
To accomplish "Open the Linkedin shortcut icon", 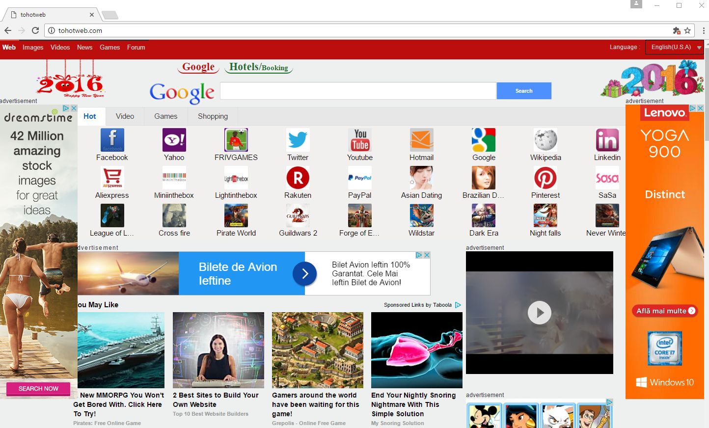I will tap(607, 140).
